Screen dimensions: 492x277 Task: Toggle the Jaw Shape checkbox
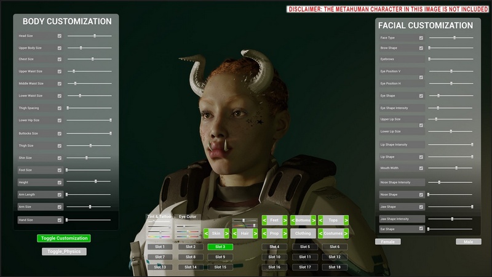[421, 207]
